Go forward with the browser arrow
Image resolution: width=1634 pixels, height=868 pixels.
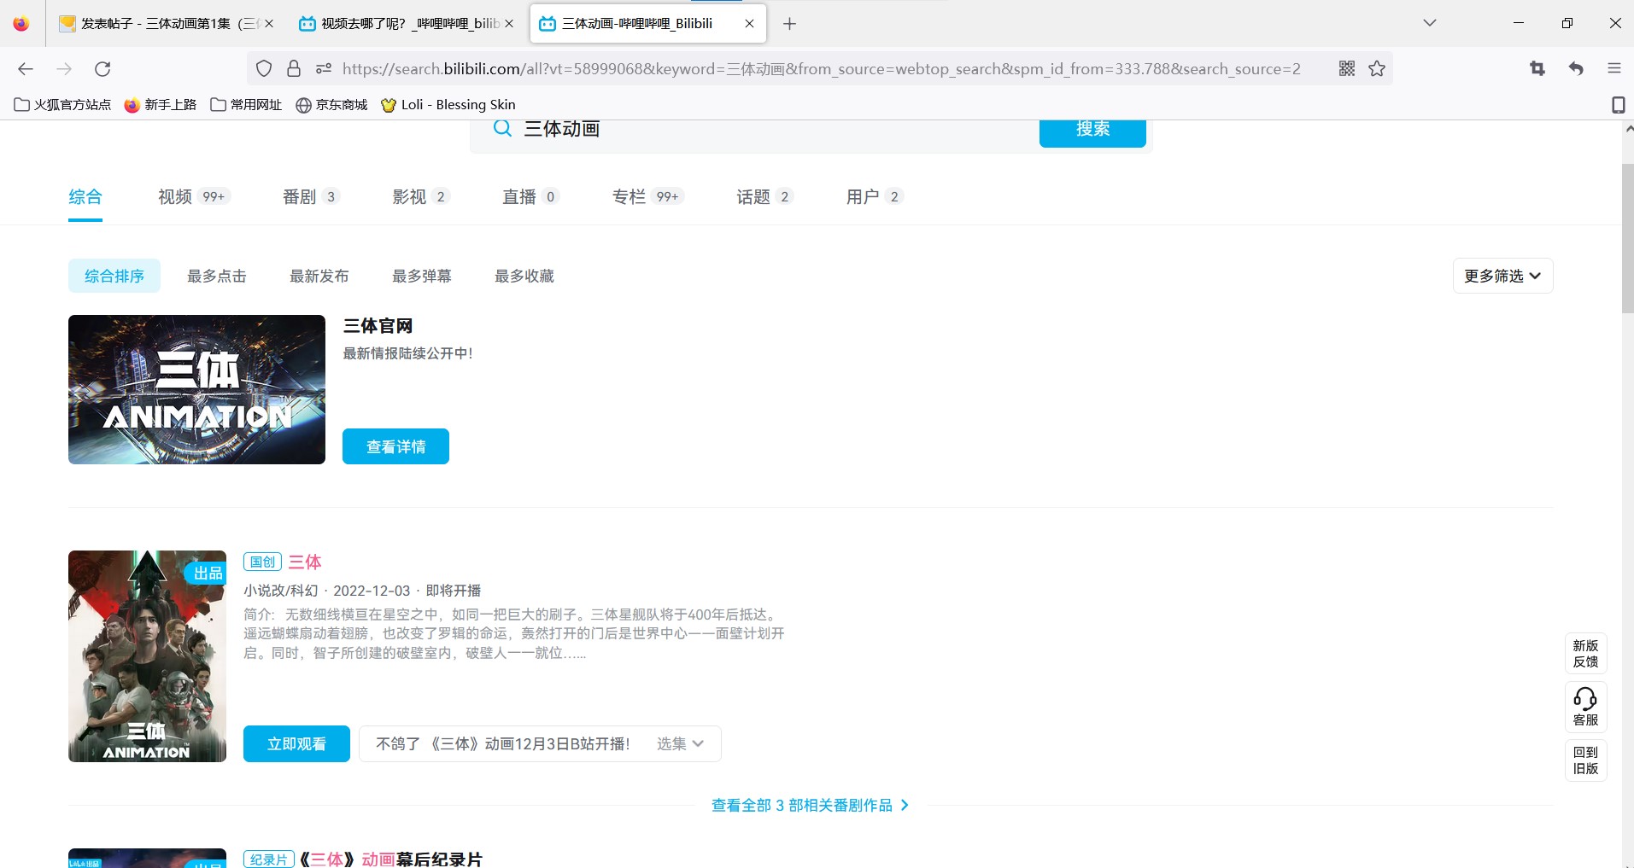point(64,69)
